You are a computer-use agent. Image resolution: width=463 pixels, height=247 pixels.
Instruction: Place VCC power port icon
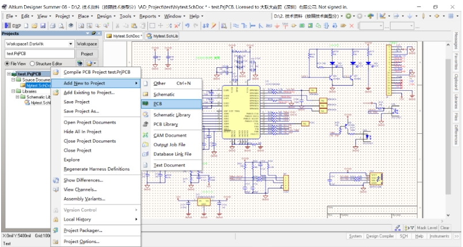pyautogui.click(x=285, y=26)
